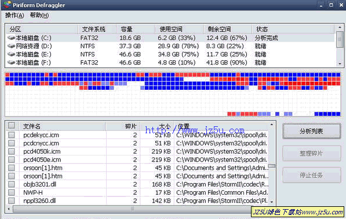
Task: Toggle select-all checkbox in file list header
Action: point(11,126)
